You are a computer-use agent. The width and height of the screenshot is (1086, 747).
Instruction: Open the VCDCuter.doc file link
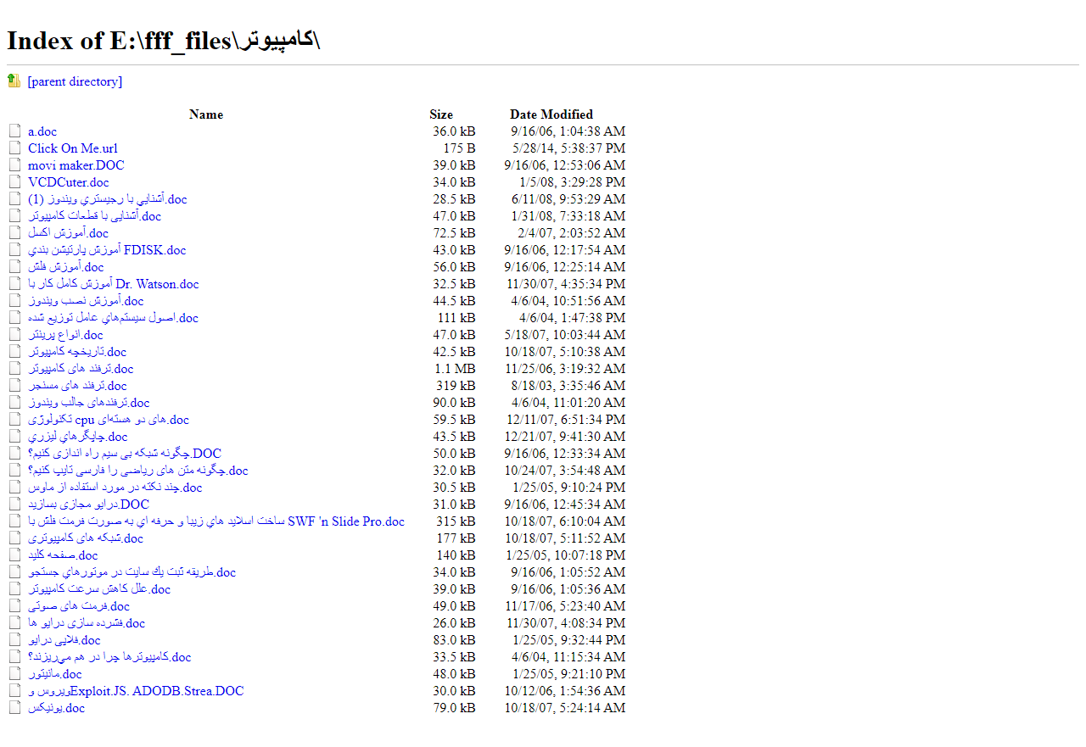click(x=68, y=182)
